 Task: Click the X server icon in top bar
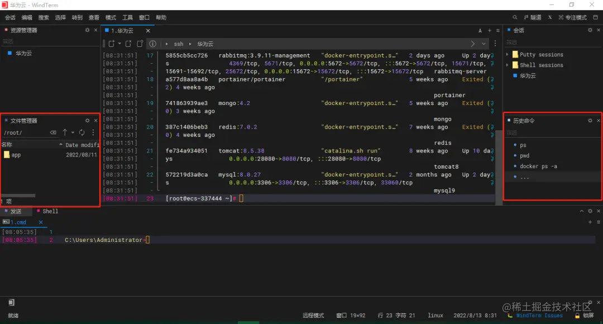click(550, 17)
